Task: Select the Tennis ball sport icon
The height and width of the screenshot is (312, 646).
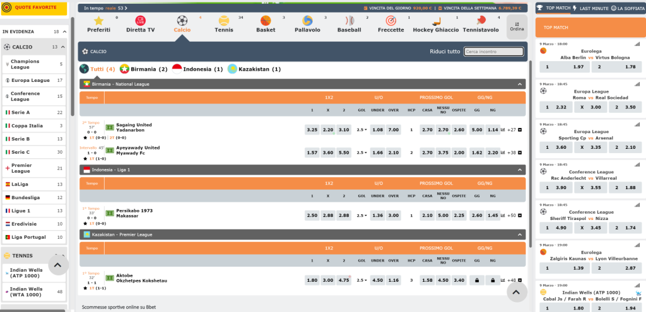Action: point(224,21)
